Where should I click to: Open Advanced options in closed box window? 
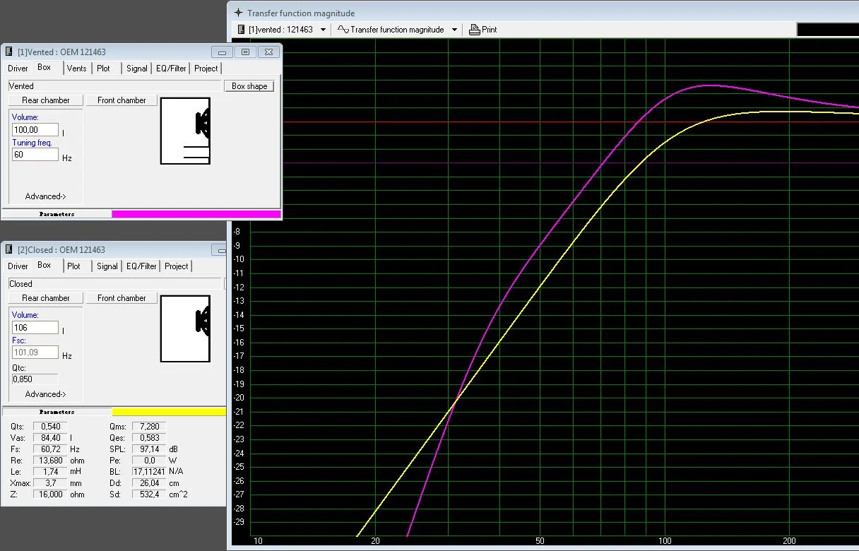coord(45,394)
